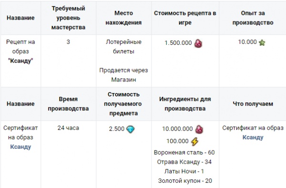Open the Ксанду link in Что получаем column
286x188 pixels.
tap(253, 137)
